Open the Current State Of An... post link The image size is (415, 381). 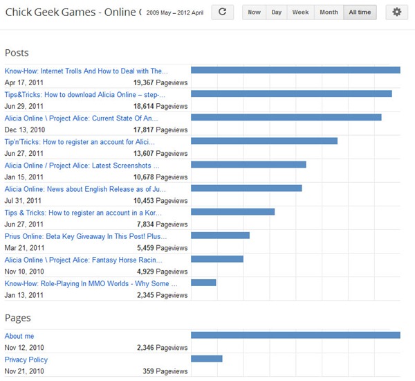81,118
